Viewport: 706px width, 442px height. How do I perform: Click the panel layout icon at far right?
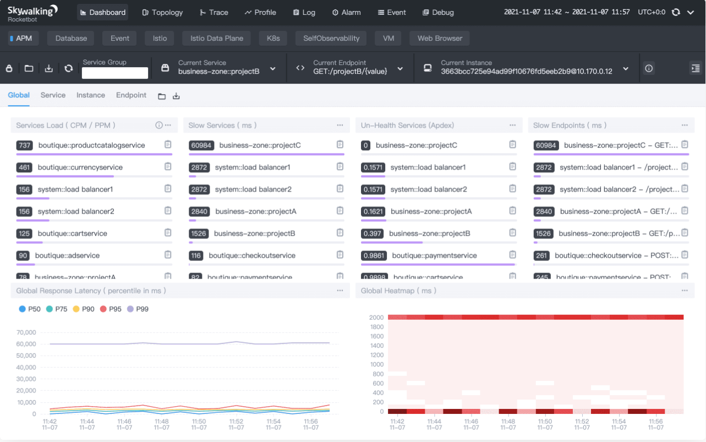click(695, 68)
